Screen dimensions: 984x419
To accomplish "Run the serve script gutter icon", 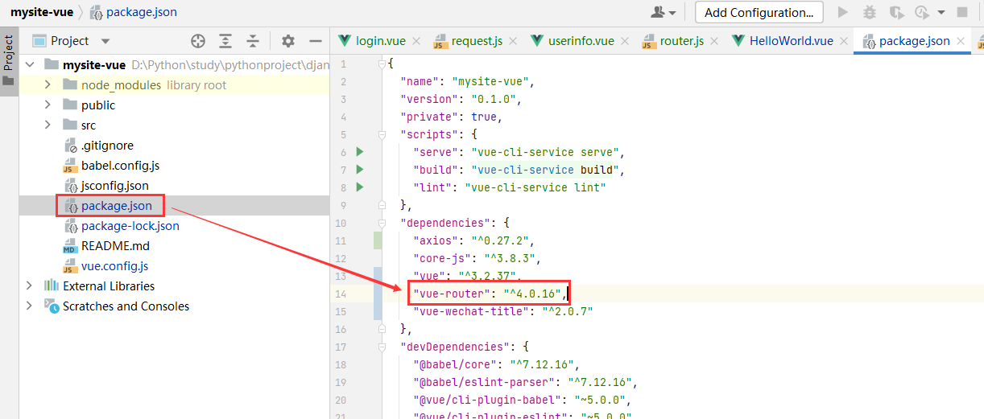I will pyautogui.click(x=360, y=151).
